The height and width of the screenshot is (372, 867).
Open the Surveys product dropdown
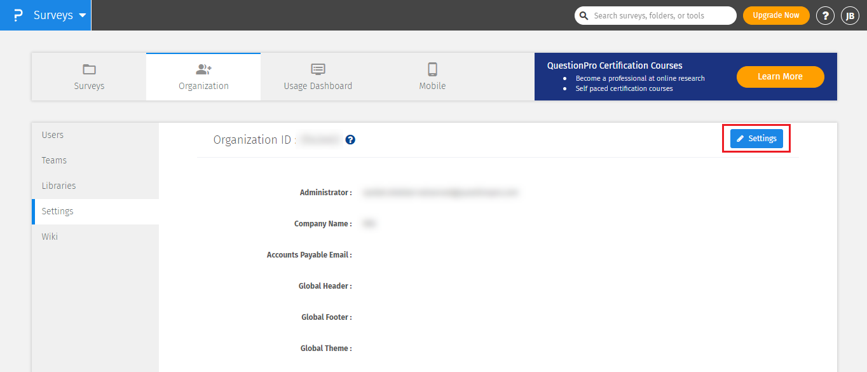[60, 15]
